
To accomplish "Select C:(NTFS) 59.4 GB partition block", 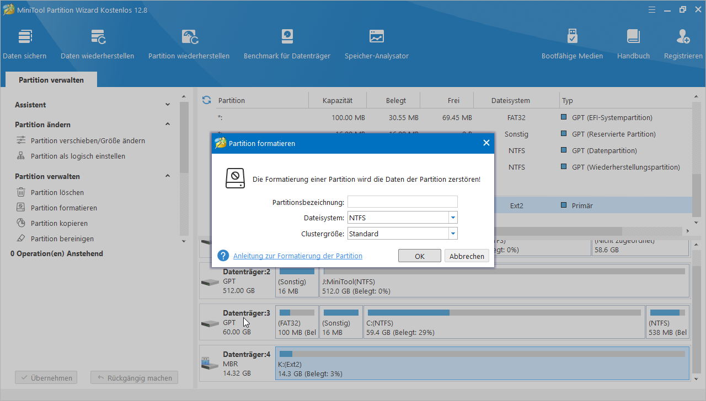I will coord(504,322).
